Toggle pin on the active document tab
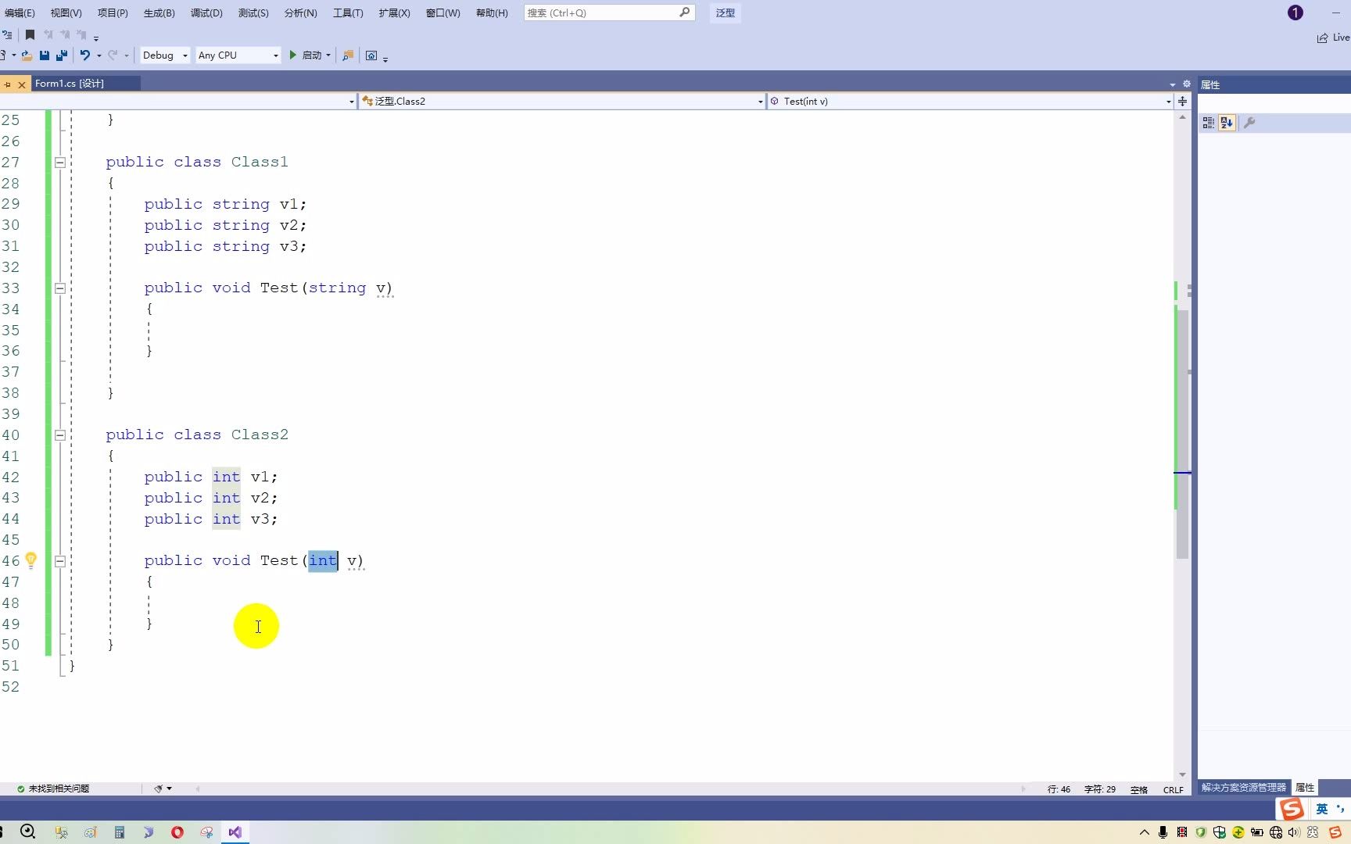Image resolution: width=1351 pixels, height=844 pixels. [x=8, y=84]
